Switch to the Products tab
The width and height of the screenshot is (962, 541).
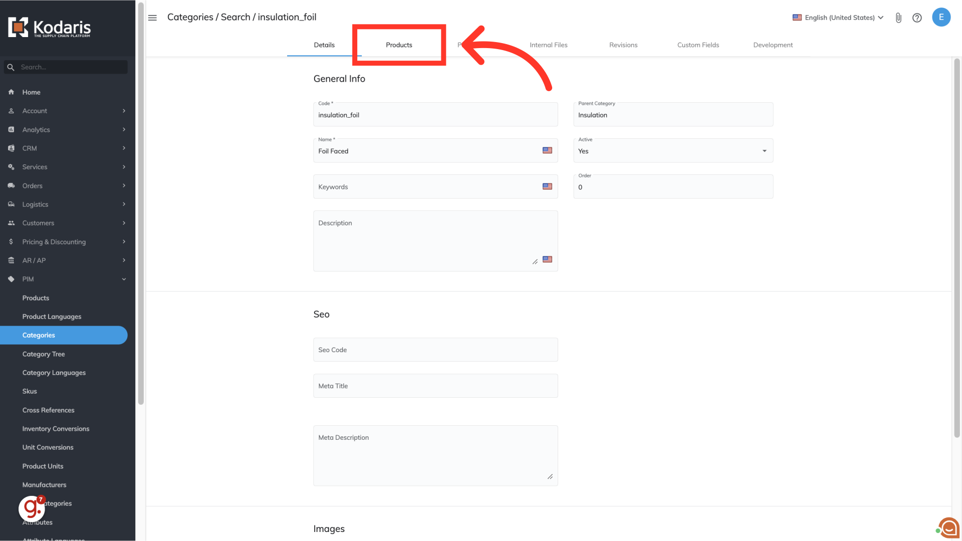399,45
